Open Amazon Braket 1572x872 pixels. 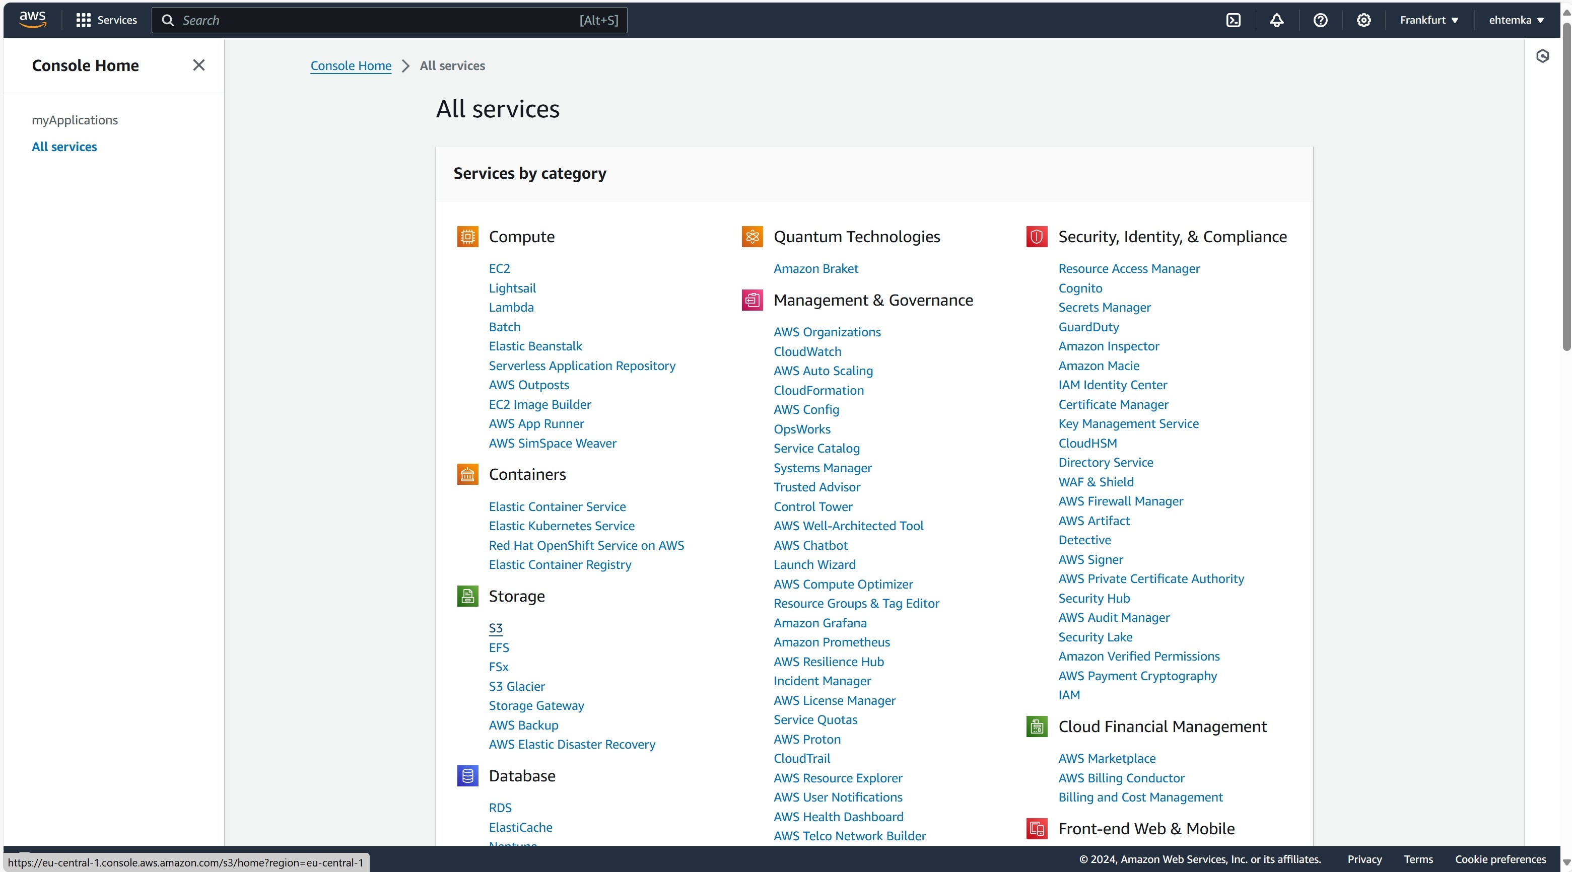point(816,268)
